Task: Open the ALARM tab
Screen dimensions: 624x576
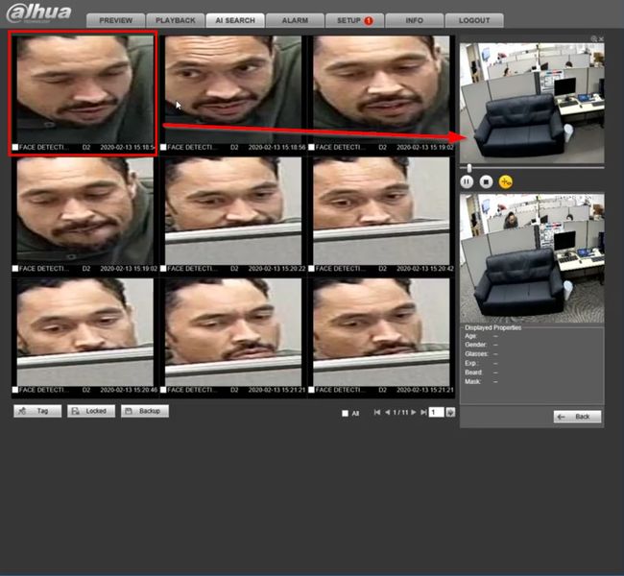Action: coord(295,20)
